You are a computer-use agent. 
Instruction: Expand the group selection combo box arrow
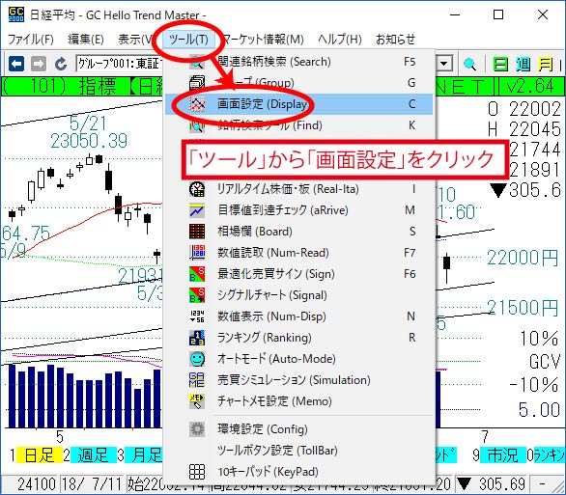click(x=444, y=64)
